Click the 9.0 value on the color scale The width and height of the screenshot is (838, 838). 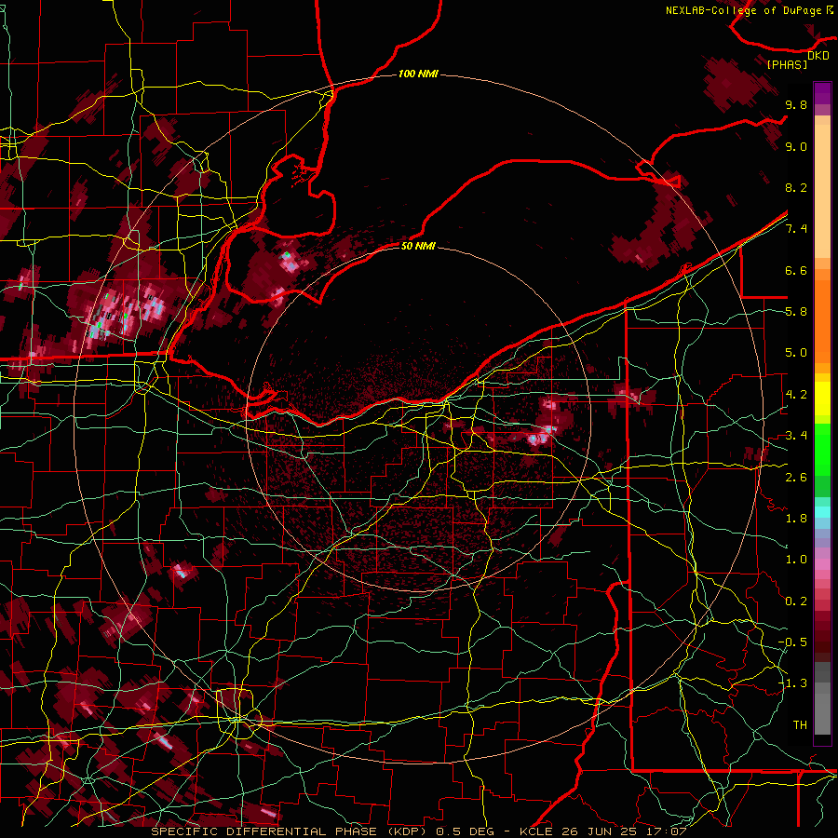(796, 146)
